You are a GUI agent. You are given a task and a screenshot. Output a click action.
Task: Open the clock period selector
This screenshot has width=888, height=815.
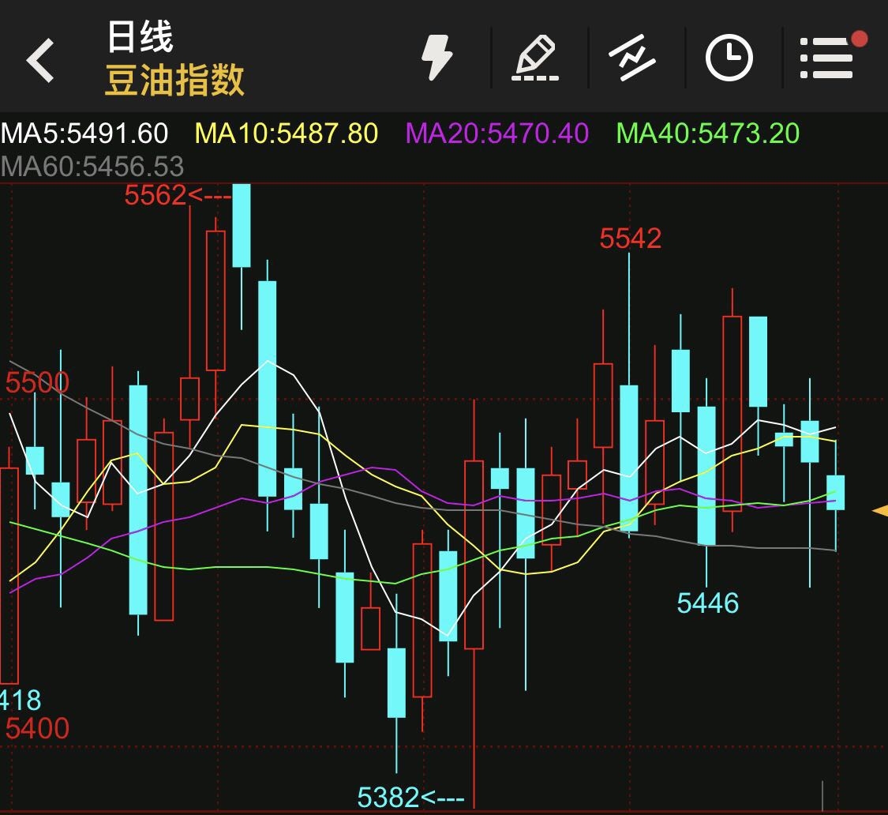pyautogui.click(x=729, y=57)
